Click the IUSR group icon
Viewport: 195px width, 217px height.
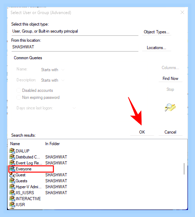pyautogui.click(x=12, y=204)
